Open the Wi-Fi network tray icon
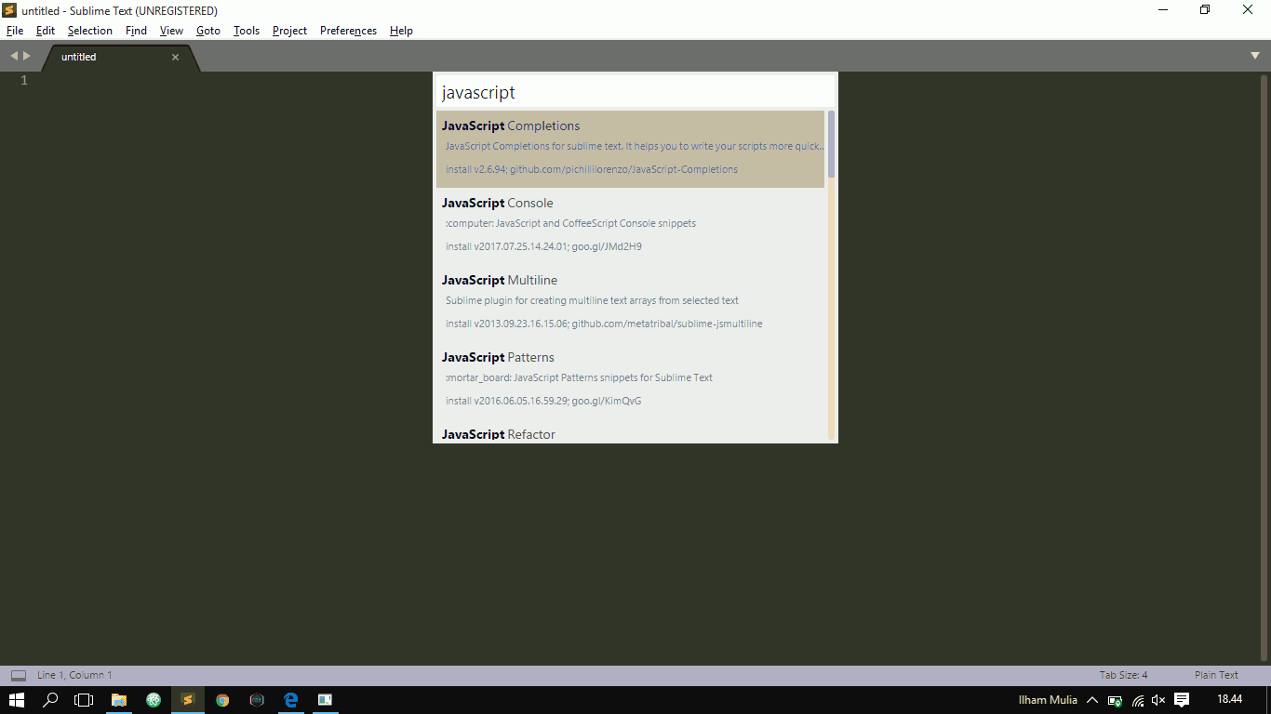 (1137, 700)
